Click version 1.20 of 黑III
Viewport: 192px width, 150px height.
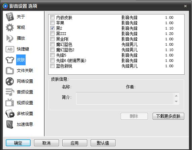(x=169, y=34)
